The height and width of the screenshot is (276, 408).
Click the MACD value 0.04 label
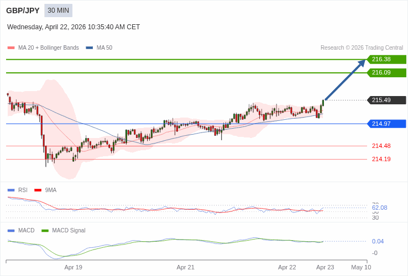click(378, 241)
